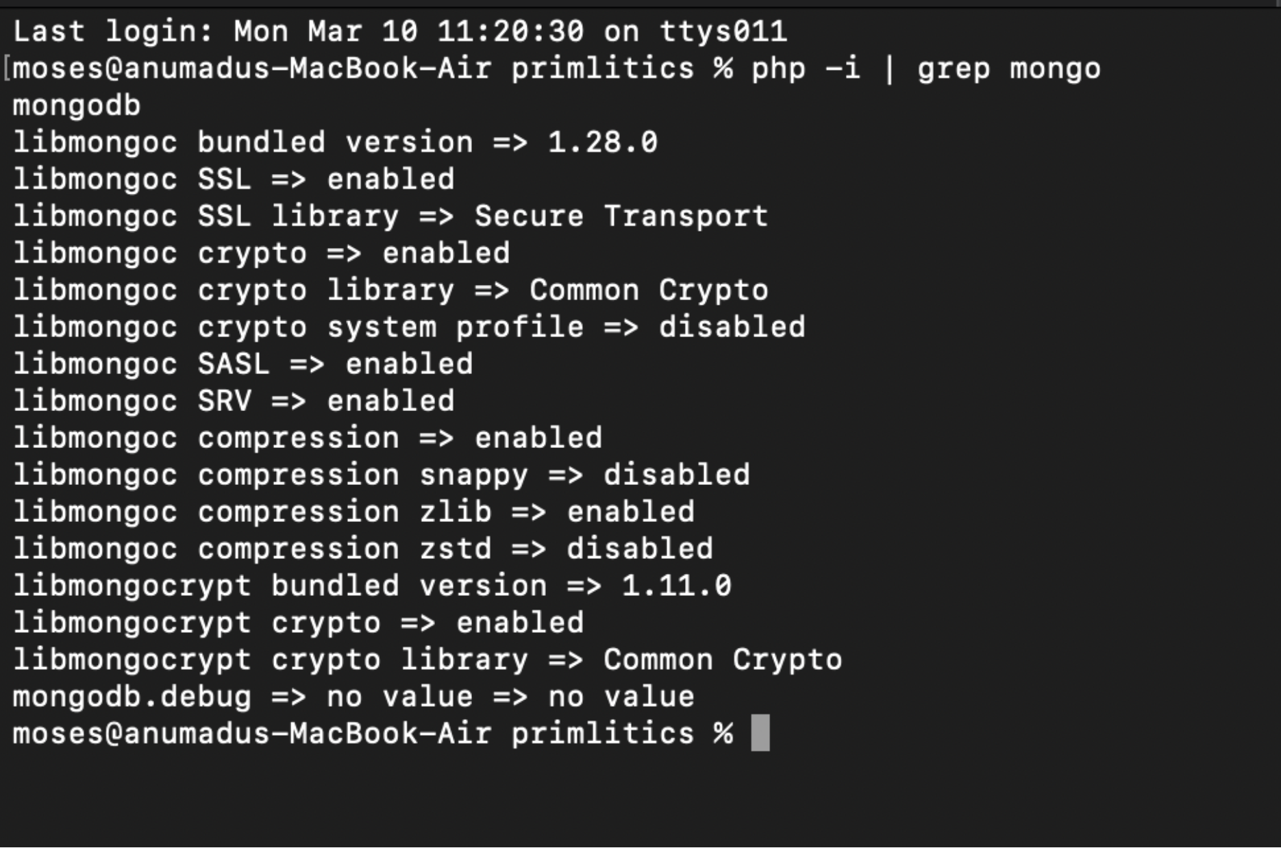Click the 'mongodb' heading line
This screenshot has height=848, width=1281.
(77, 105)
